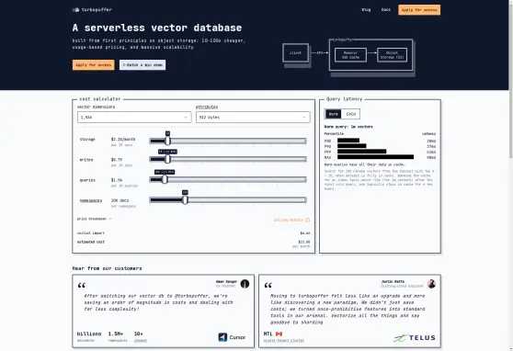Click the 'billions' documents stat

(89, 334)
